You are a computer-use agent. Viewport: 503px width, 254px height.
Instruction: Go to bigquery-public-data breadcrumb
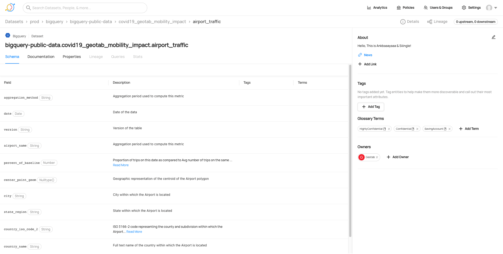tap(91, 21)
